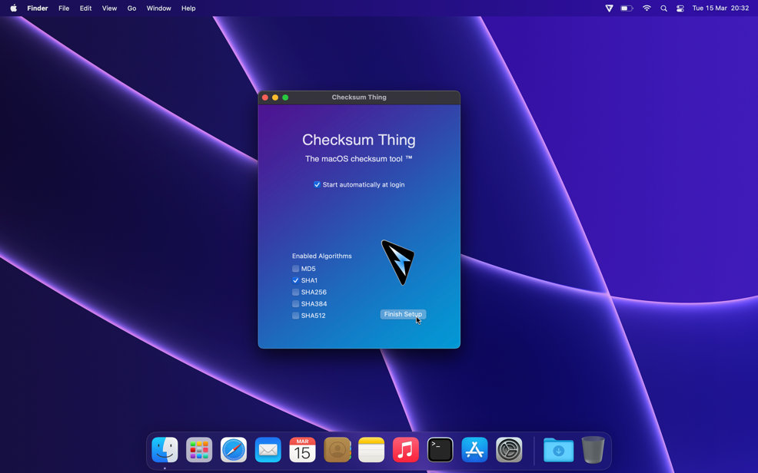This screenshot has height=473, width=758.
Task: Enable the SHA256 algorithm checkbox
Action: (295, 292)
